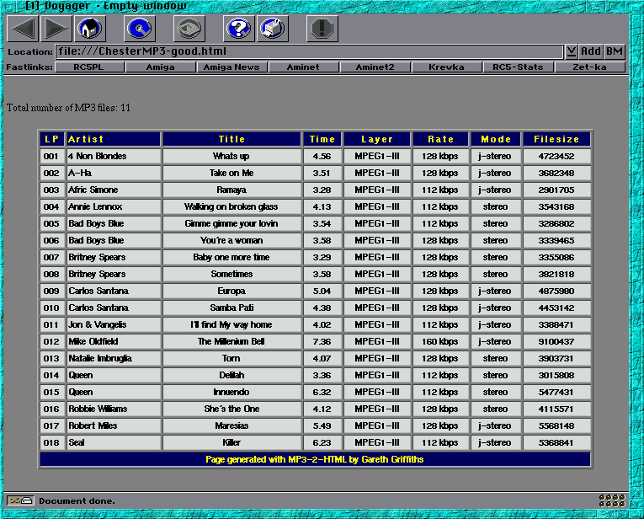Select the 'Jon & Vangelis' artist cell
Screen dimensions: 644x519
tap(114, 324)
